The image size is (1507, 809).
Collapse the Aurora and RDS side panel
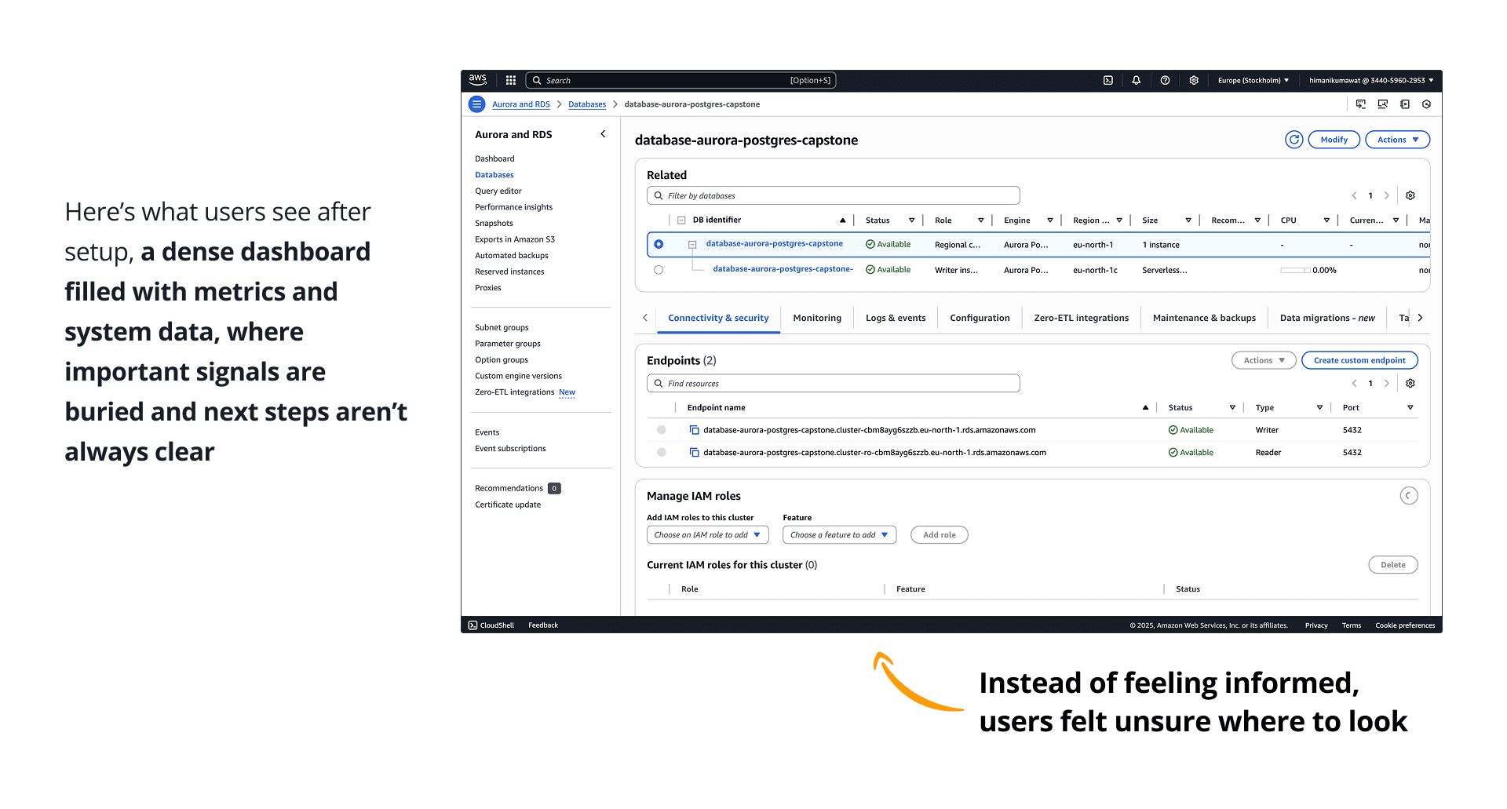(x=603, y=134)
